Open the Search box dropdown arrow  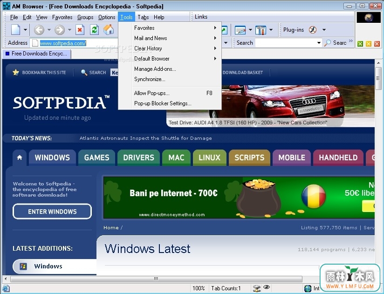coord(319,43)
